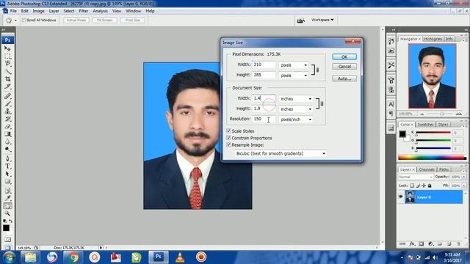Viewport: 470px width, 264px height.
Task: Click the Go to Bridge icon
Action: pyautogui.click(x=300, y=20)
